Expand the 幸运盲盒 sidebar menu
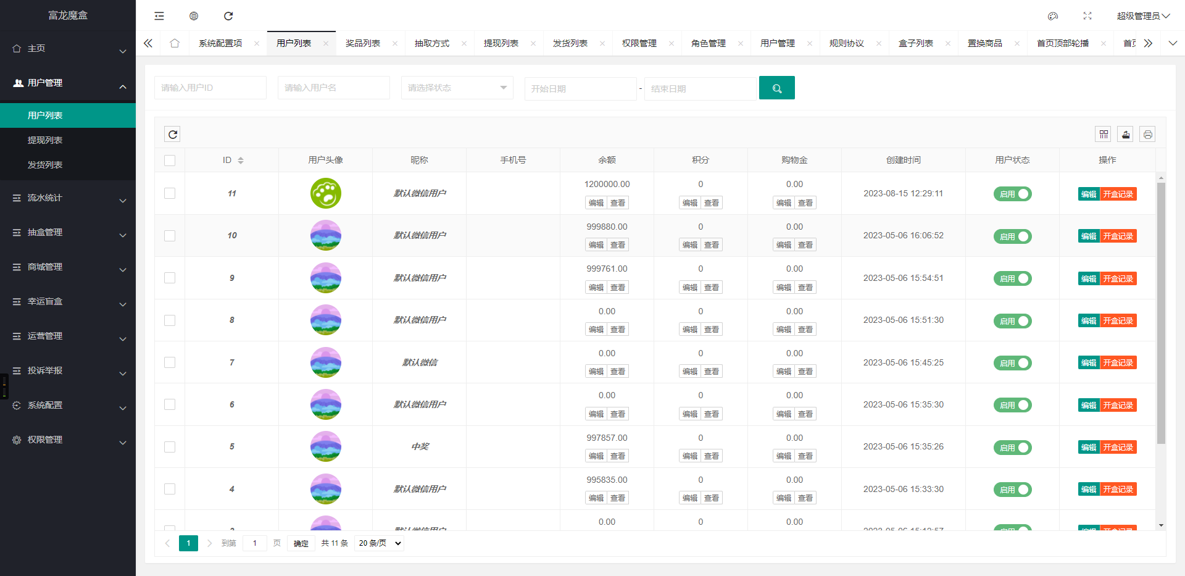This screenshot has width=1185, height=576. coord(68,301)
